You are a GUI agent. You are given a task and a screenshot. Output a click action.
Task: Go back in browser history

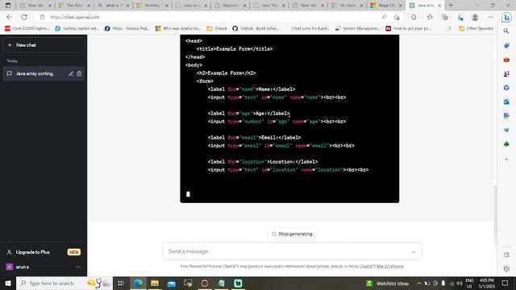(x=9, y=17)
